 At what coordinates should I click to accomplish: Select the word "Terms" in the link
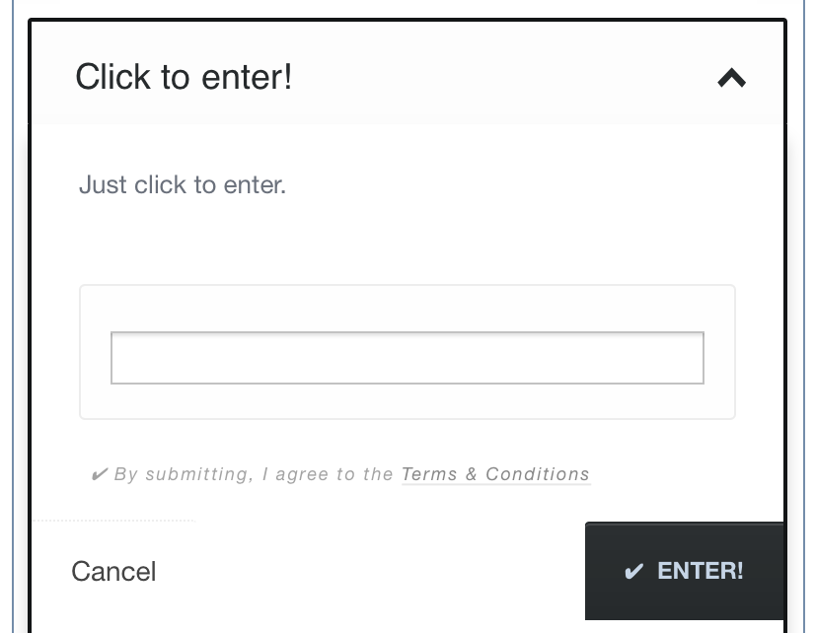pyautogui.click(x=429, y=474)
